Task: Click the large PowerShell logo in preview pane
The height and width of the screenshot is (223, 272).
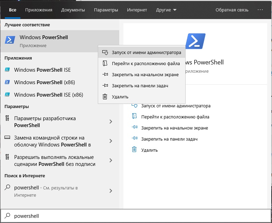Action: pyautogui.click(x=195, y=42)
